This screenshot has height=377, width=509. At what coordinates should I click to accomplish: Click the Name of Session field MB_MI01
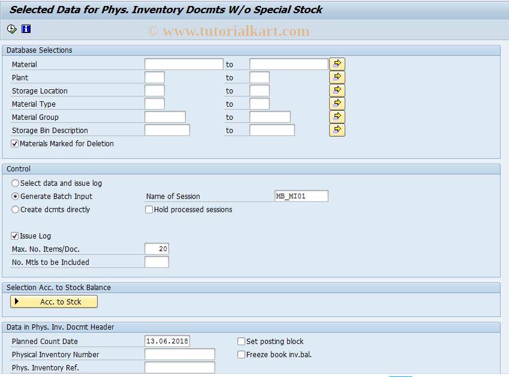pyautogui.click(x=301, y=196)
